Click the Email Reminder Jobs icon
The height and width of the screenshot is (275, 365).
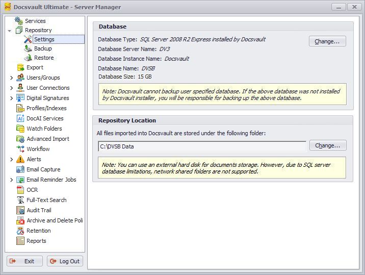tap(20, 180)
